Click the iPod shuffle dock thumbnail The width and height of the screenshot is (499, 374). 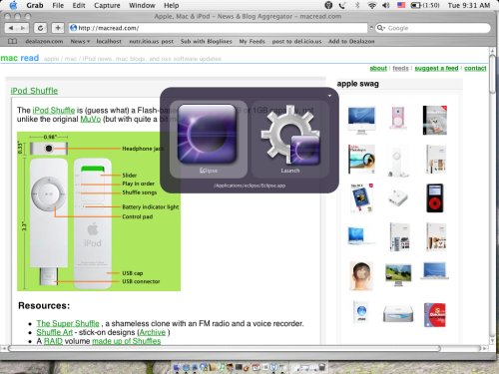[x=397, y=163]
